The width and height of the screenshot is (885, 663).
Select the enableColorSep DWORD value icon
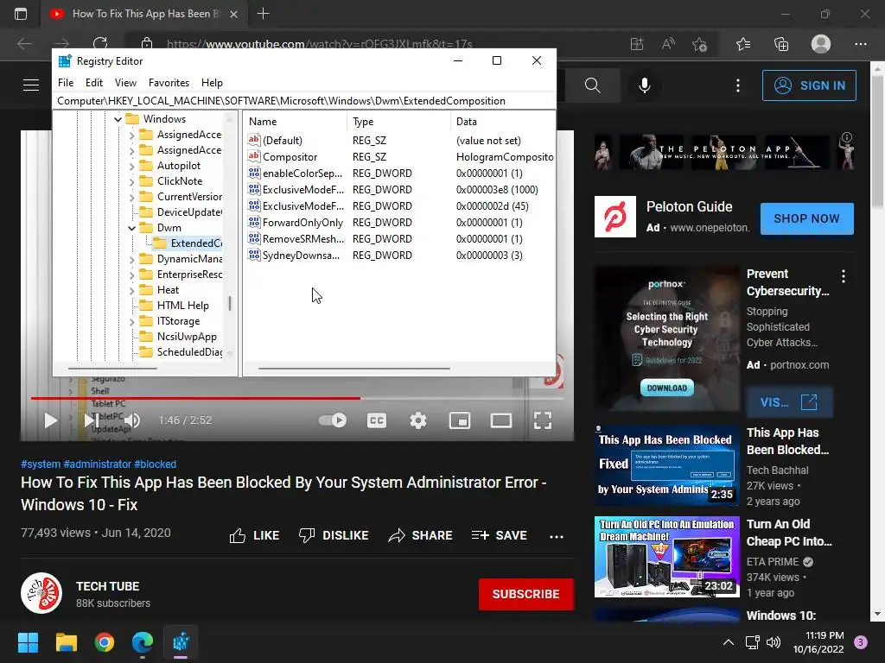254,173
